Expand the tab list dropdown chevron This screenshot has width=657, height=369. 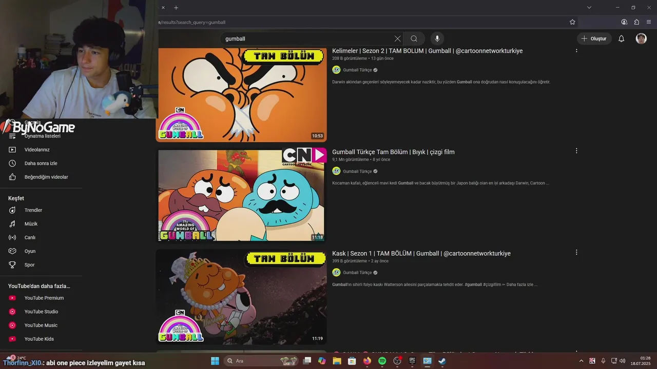[589, 8]
